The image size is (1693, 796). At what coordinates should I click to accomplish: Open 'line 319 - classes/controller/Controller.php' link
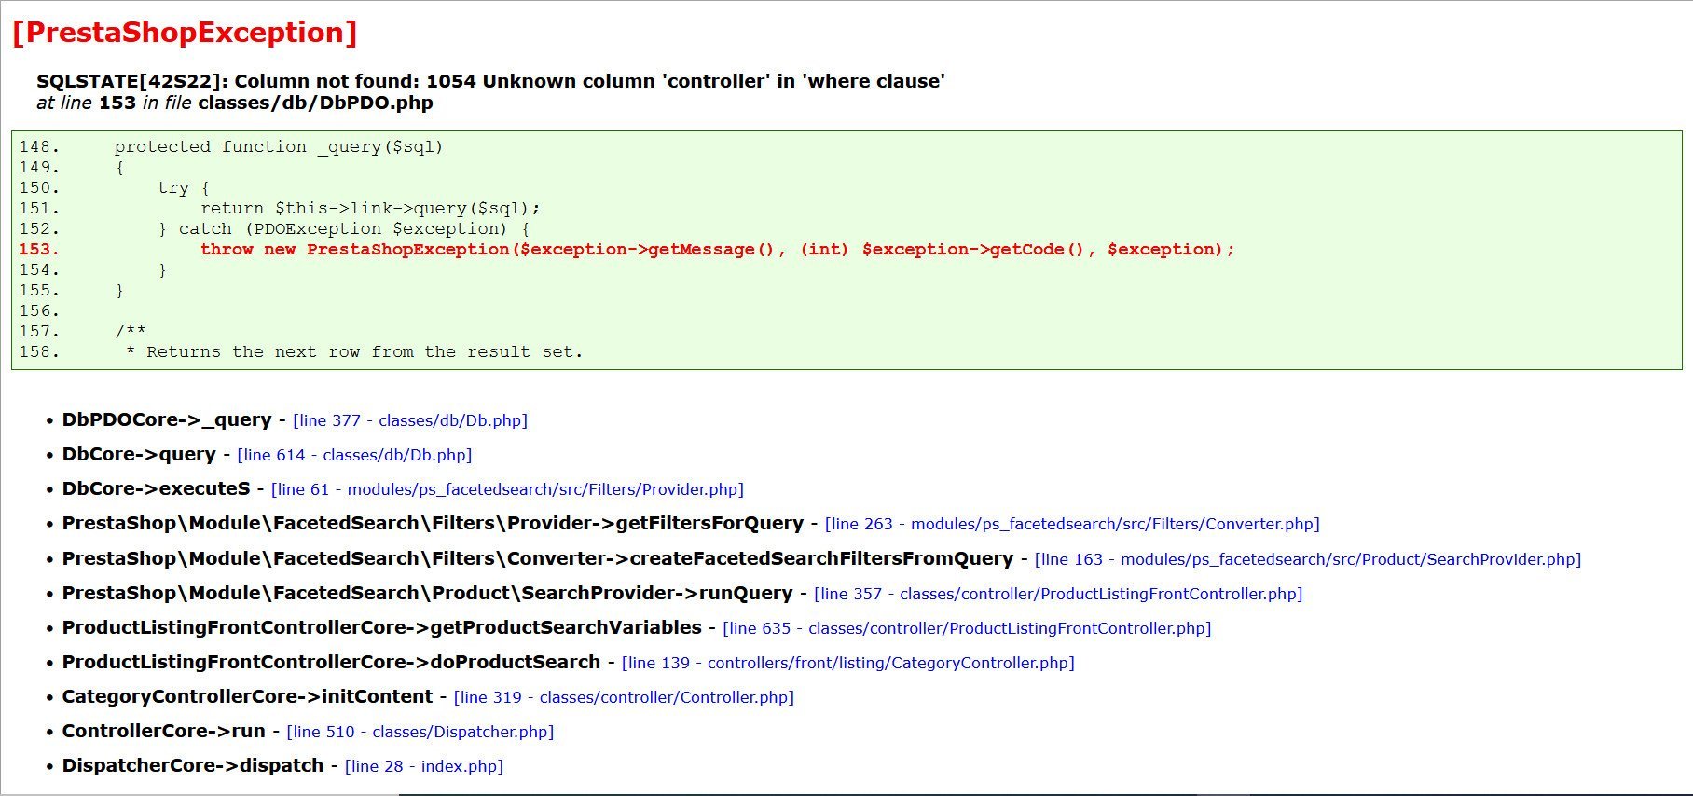pos(624,697)
